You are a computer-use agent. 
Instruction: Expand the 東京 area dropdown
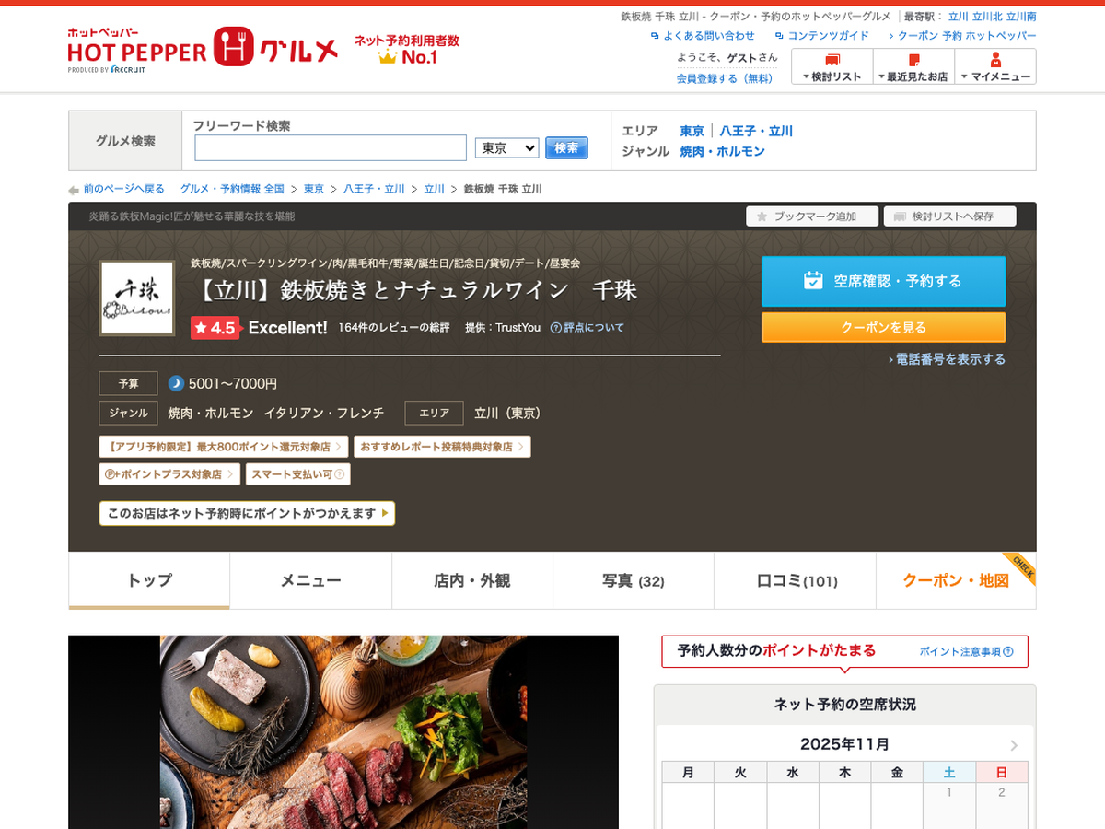coord(506,147)
